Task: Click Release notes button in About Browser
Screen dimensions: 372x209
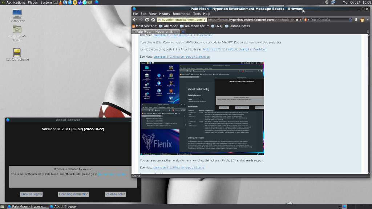Action: point(115,194)
